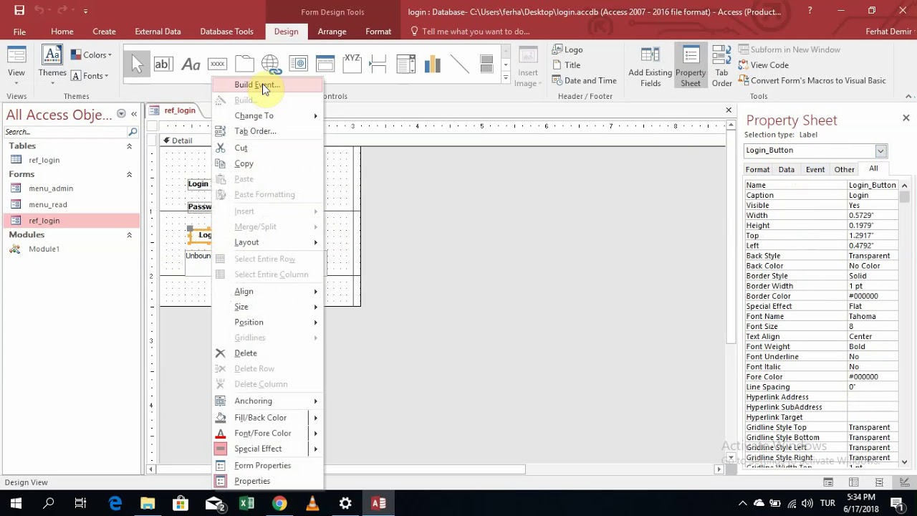917x516 pixels.
Task: Pick the Text Box control tool
Action: 163,64
